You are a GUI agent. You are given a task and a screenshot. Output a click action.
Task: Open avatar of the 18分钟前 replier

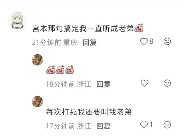(37, 60)
